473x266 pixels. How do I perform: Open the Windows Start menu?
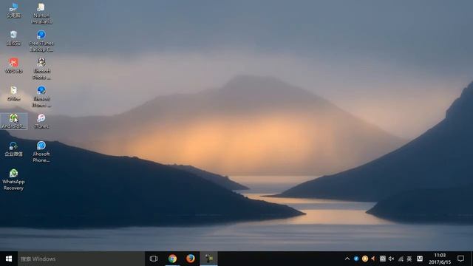[x=9, y=259]
